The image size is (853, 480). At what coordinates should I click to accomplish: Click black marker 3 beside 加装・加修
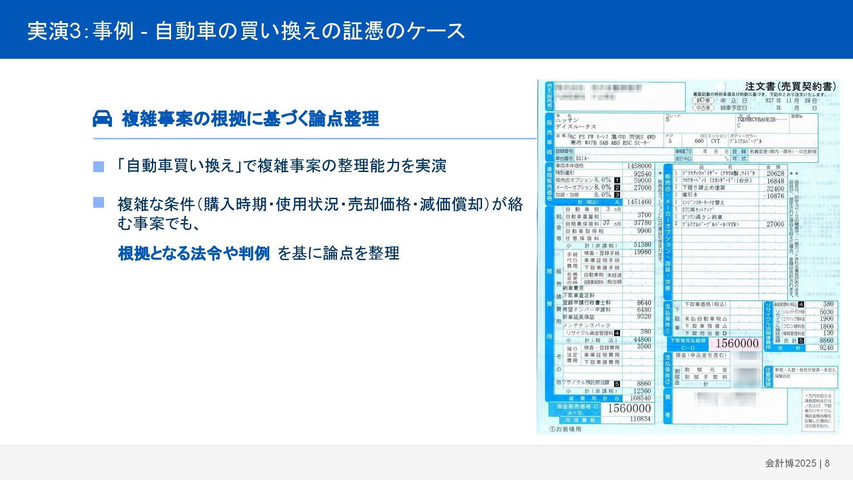(x=617, y=195)
